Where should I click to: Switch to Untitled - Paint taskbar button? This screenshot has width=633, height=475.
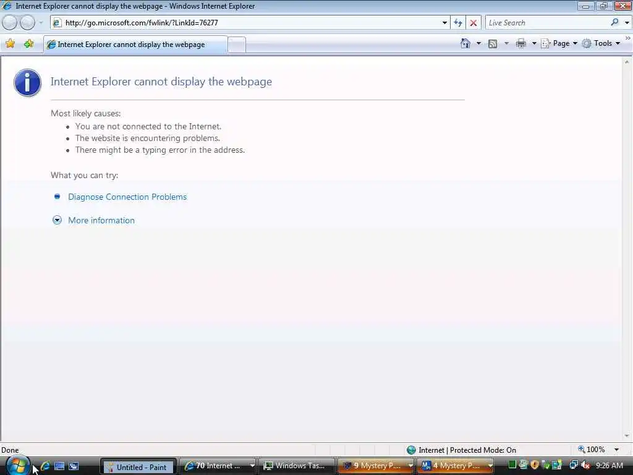138,466
